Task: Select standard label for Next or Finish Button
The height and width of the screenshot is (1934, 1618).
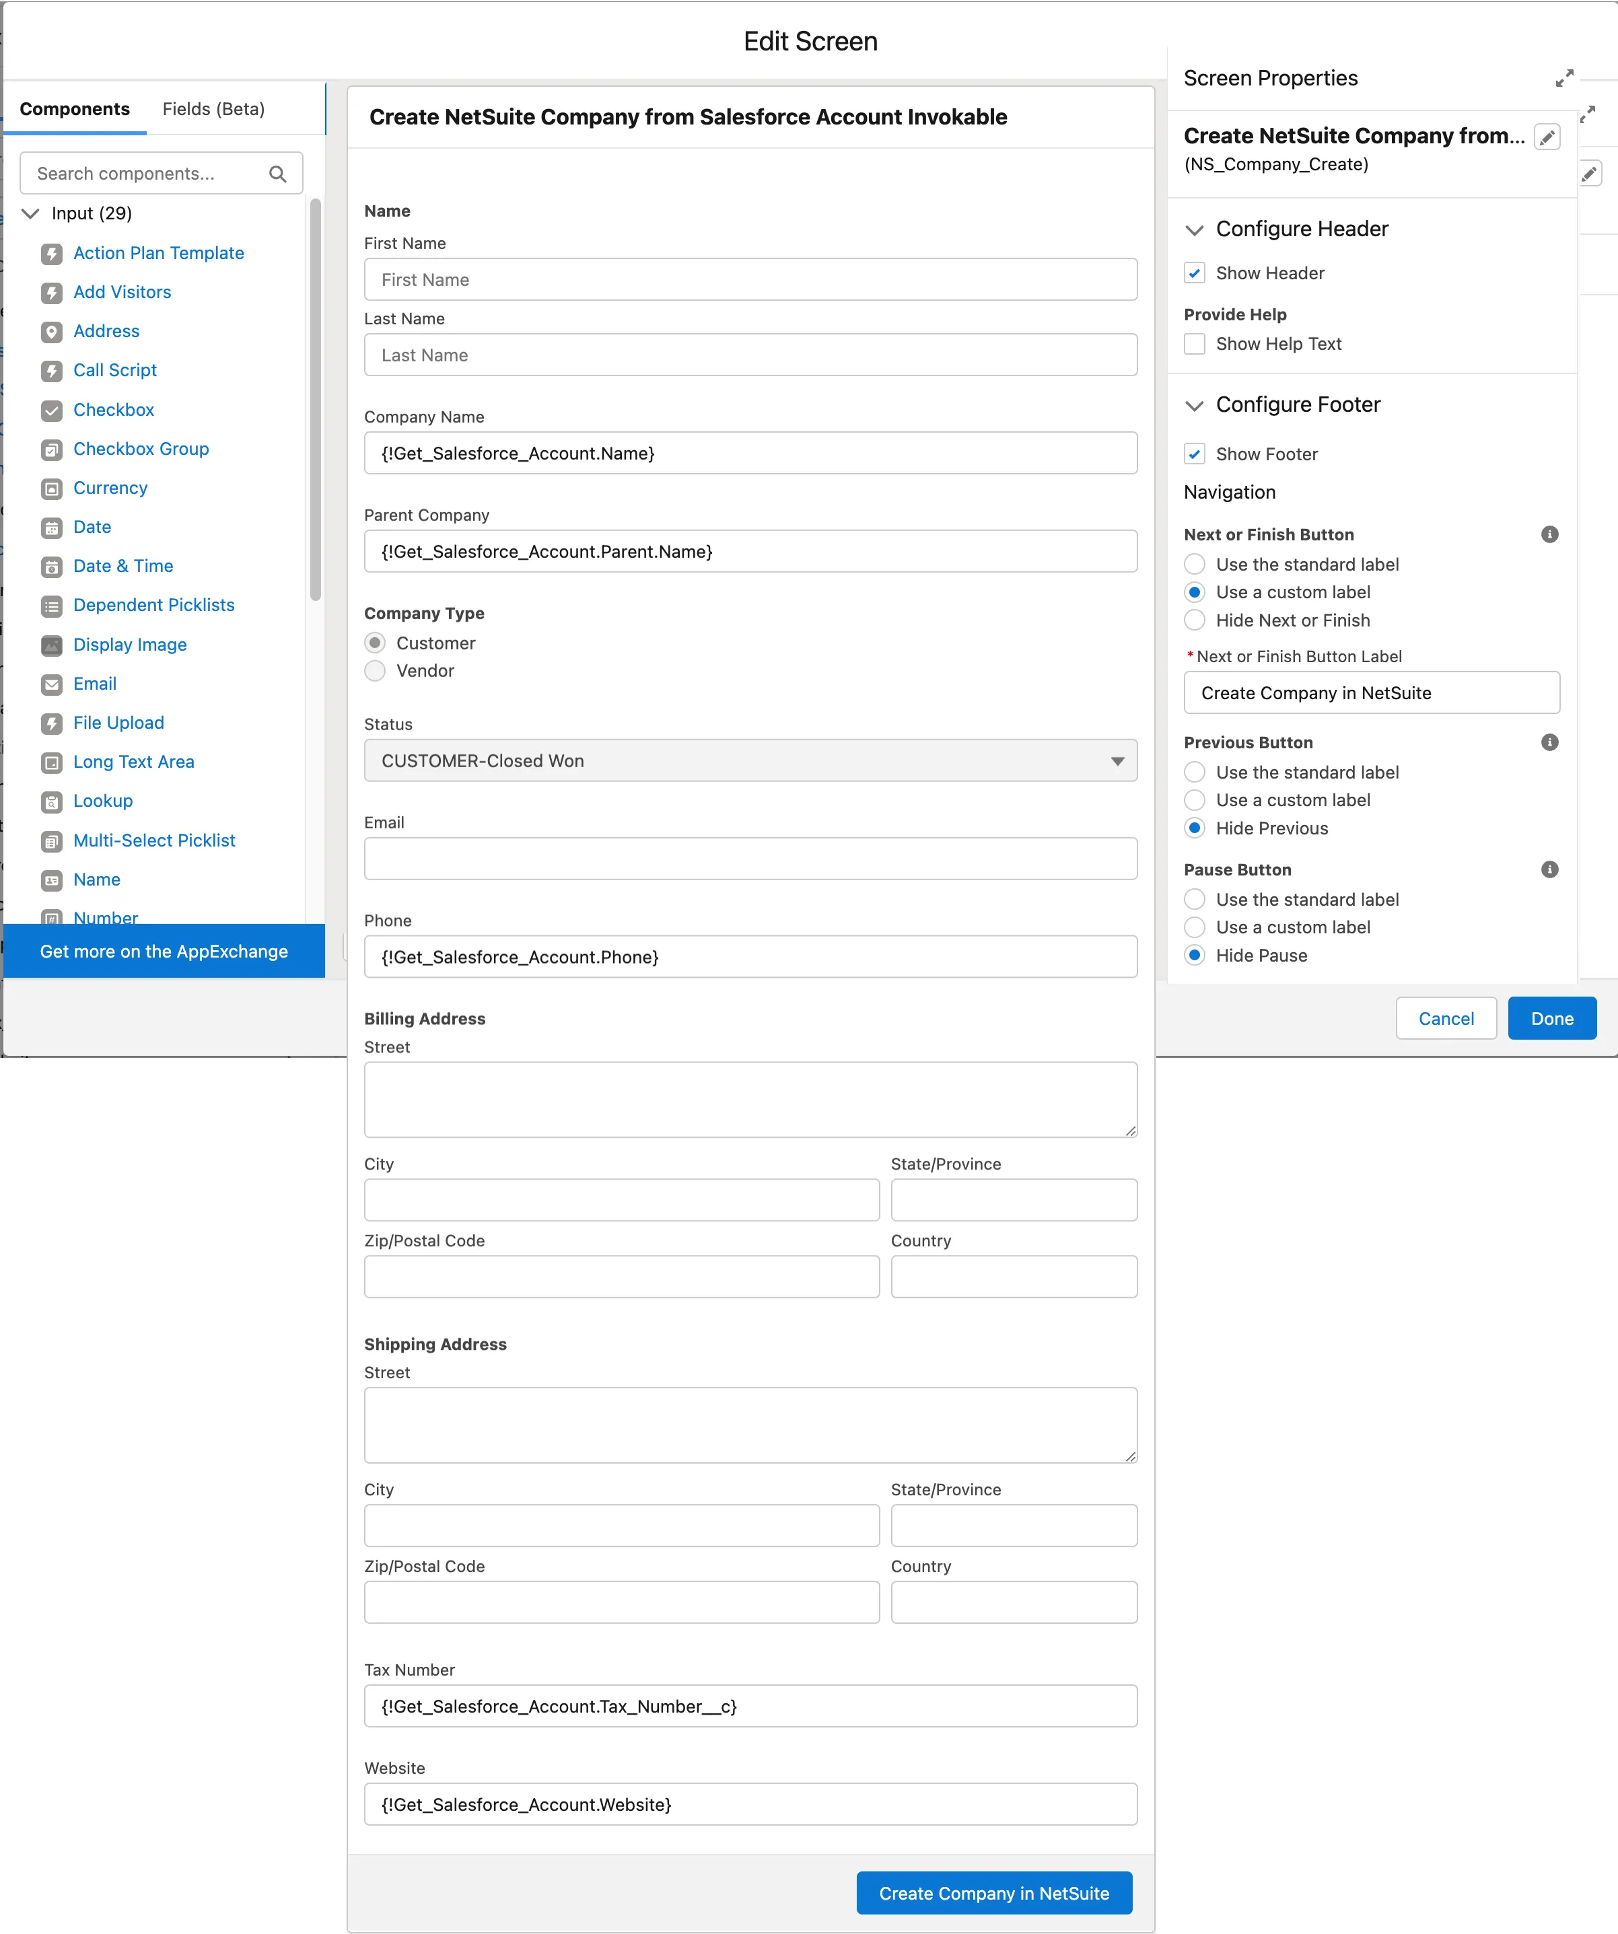Action: tap(1195, 564)
